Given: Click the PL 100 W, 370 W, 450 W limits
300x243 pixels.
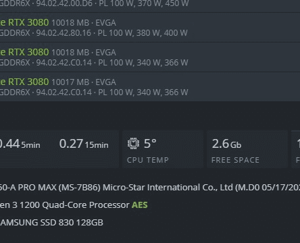Looking at the screenshot, I should tap(144, 3).
